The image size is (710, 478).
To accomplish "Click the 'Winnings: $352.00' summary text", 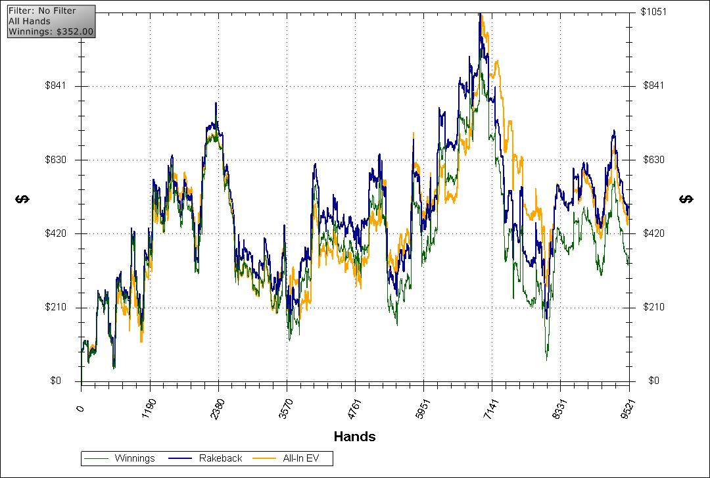I will (x=51, y=31).
